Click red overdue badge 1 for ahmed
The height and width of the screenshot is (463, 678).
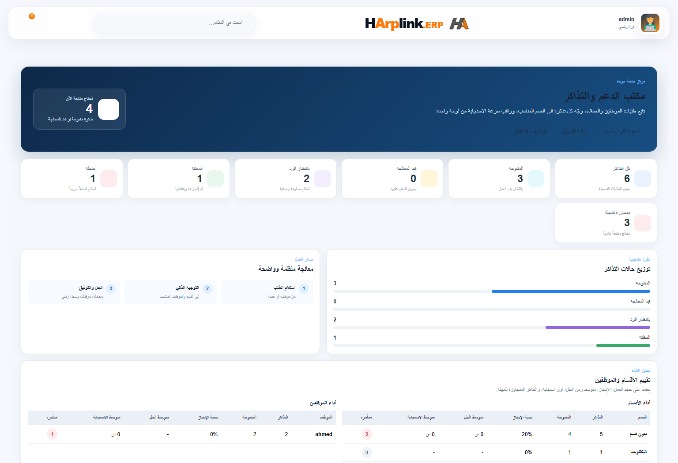click(52, 434)
